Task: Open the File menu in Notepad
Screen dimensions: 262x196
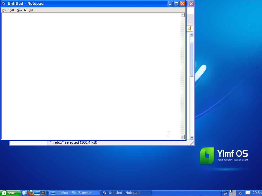Action: [4, 10]
